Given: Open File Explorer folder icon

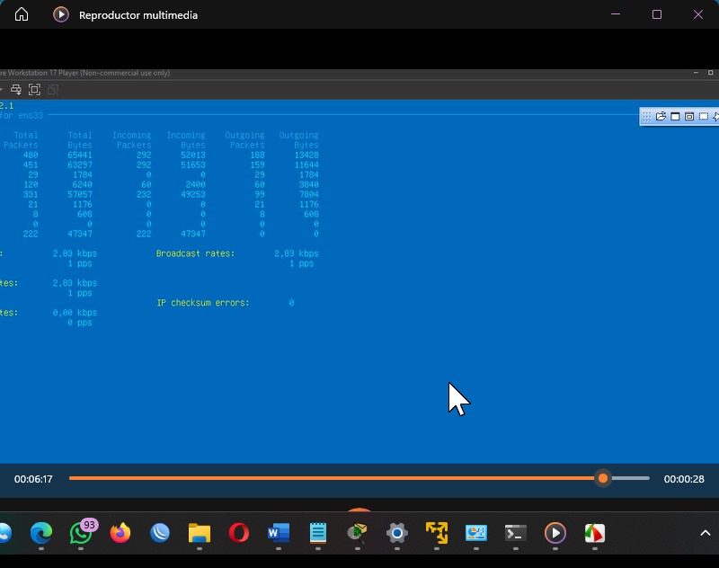Looking at the screenshot, I should 199,533.
